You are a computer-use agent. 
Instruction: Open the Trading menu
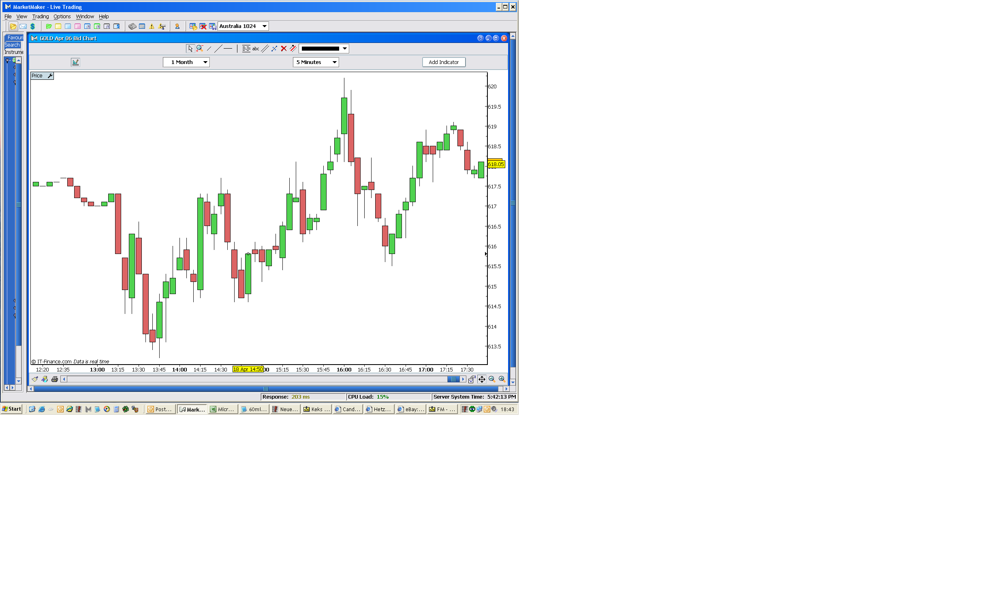click(x=40, y=17)
